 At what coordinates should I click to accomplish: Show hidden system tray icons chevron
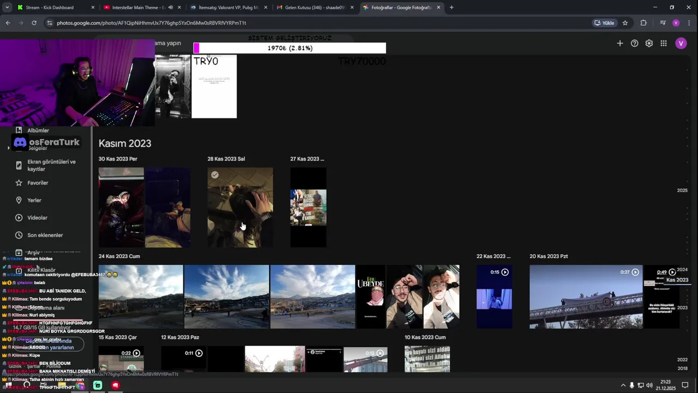[x=623, y=385]
